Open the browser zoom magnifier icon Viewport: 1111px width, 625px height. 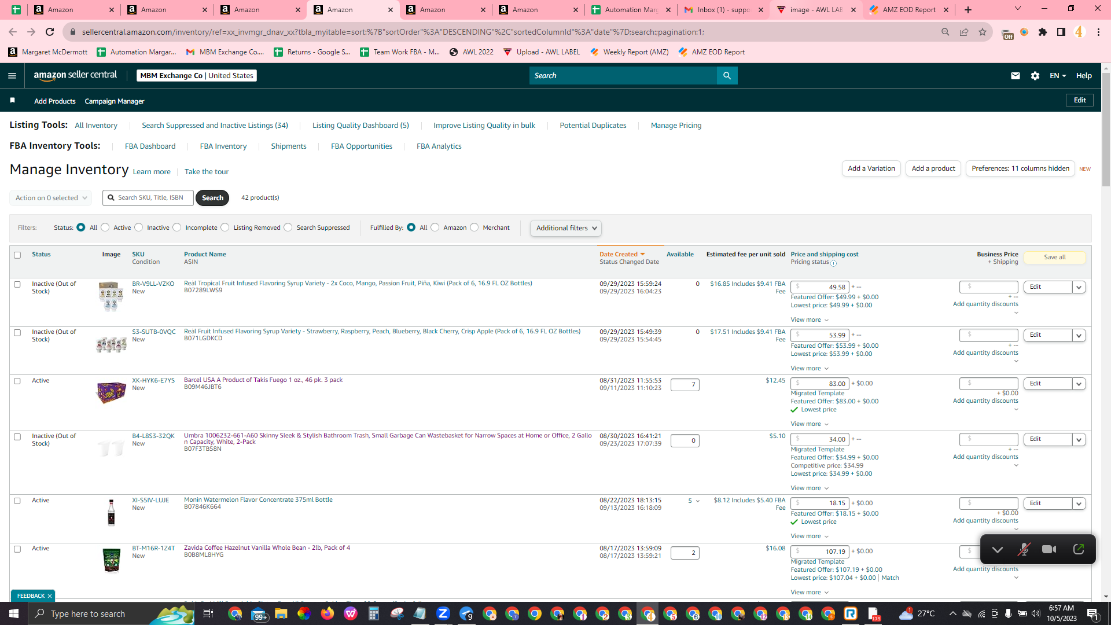pyautogui.click(x=946, y=32)
